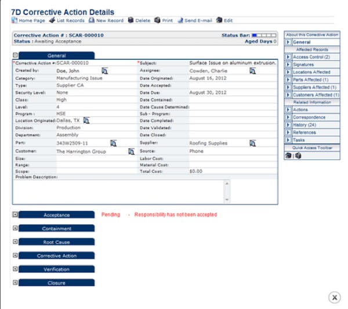Click arrow next to Access Control (2)

click(x=288, y=57)
